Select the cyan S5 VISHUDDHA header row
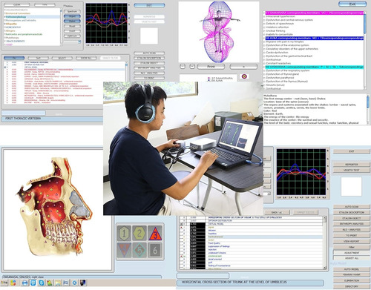The image size is (371, 290). click(315, 67)
